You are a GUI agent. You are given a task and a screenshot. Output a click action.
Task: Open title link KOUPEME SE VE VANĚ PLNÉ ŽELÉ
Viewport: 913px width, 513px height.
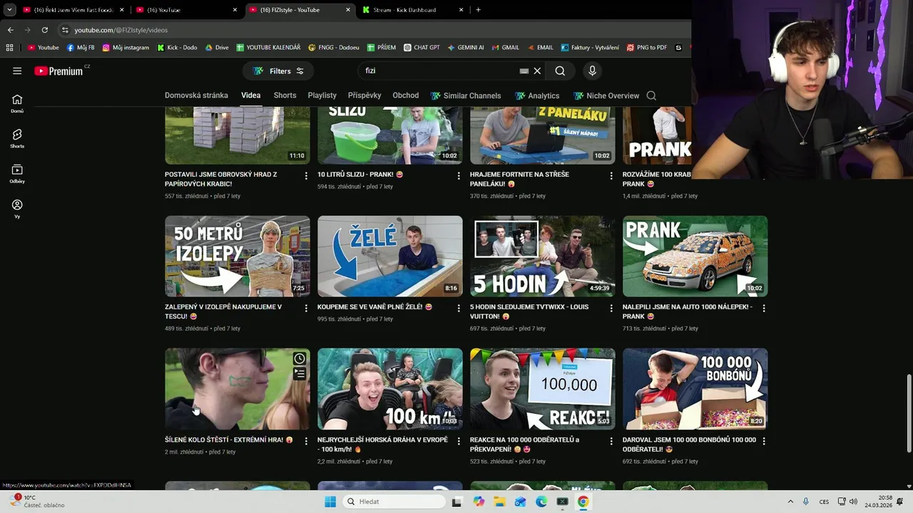(x=374, y=307)
